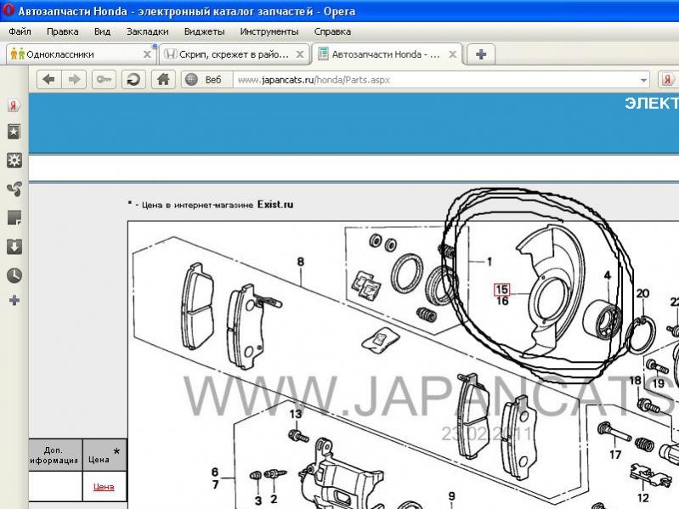Open the Notes panel in sidebar
Viewport: 679px width, 509px height.
tap(14, 218)
